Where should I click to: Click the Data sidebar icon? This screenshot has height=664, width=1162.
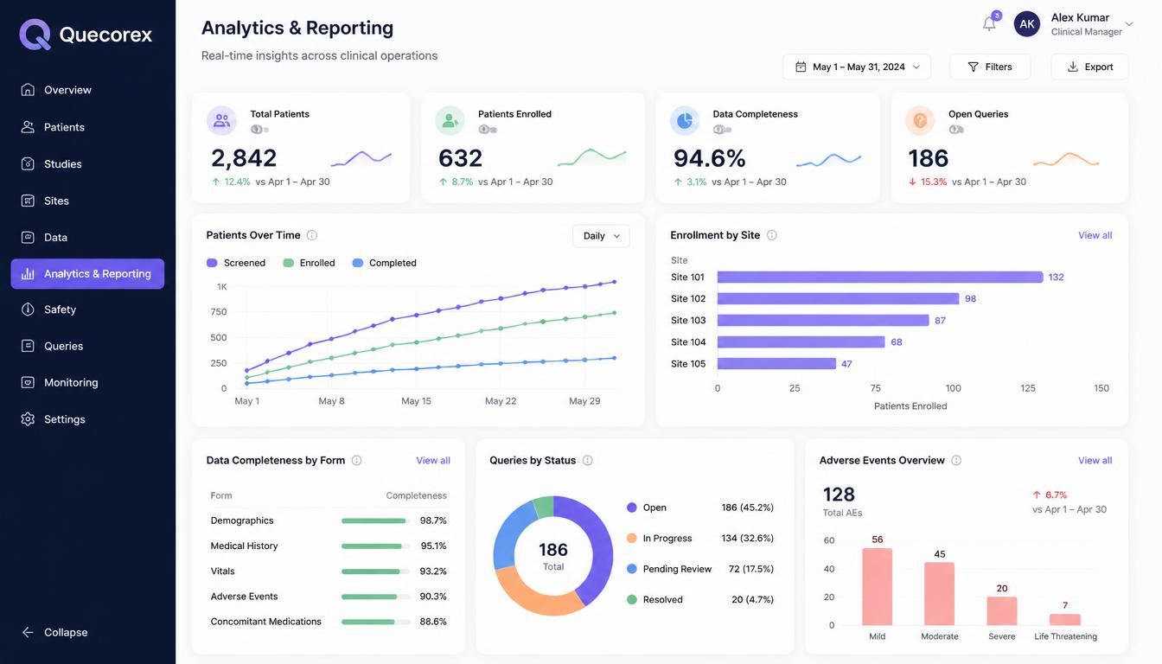[x=28, y=237]
